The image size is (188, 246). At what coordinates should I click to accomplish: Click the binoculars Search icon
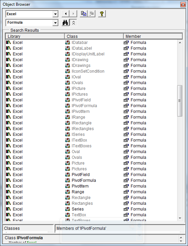[x=65, y=23]
